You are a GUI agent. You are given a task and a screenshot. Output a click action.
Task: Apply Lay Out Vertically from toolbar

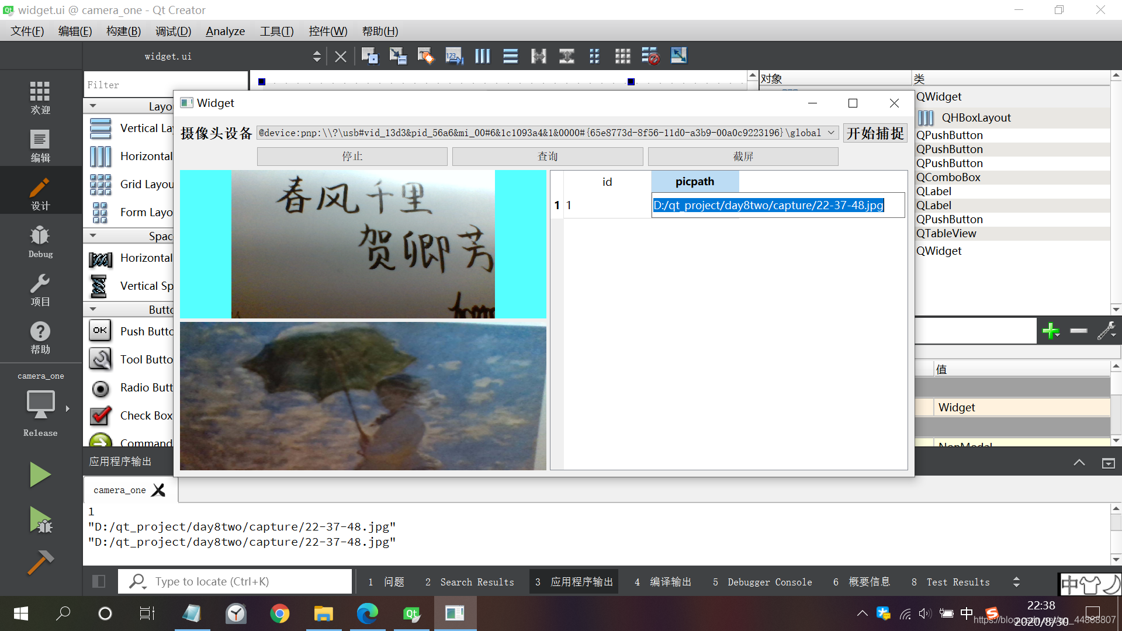pos(510,56)
